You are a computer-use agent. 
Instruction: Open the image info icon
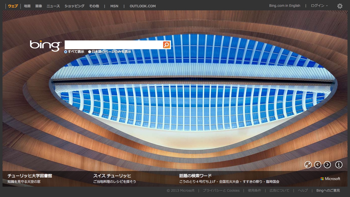coord(339,165)
